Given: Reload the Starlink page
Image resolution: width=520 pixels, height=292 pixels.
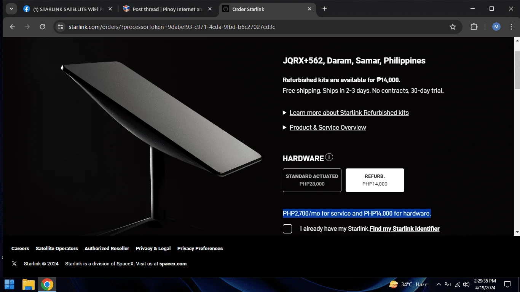Looking at the screenshot, I should pyautogui.click(x=42, y=27).
